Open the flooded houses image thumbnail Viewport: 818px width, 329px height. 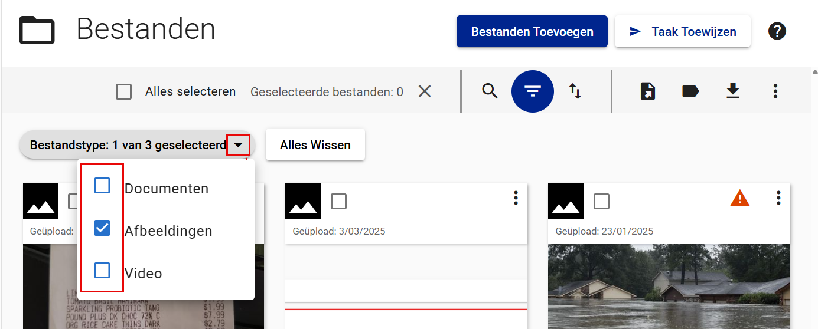(669, 287)
